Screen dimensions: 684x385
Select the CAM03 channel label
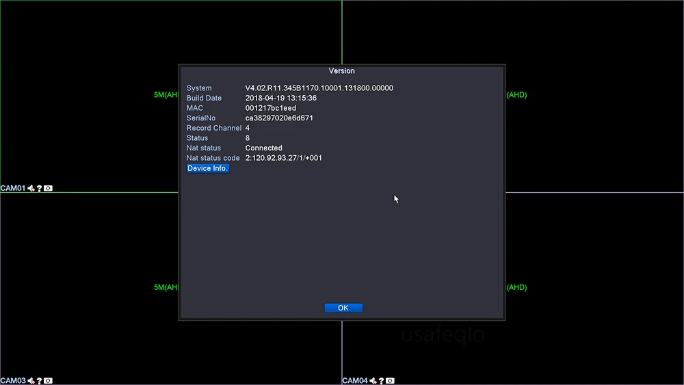(x=13, y=381)
